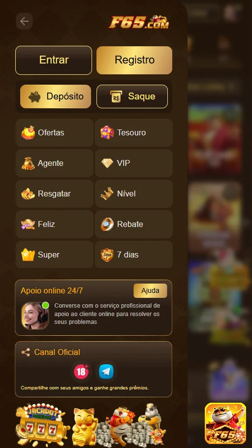Tap the F65 tiger app icon
Screen dimensions: 252x448
[x=225, y=423]
